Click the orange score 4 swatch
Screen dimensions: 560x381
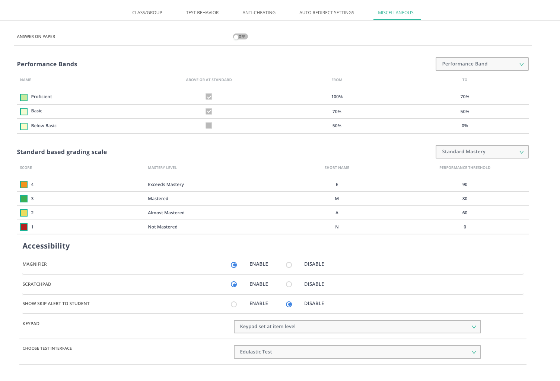pyautogui.click(x=24, y=185)
